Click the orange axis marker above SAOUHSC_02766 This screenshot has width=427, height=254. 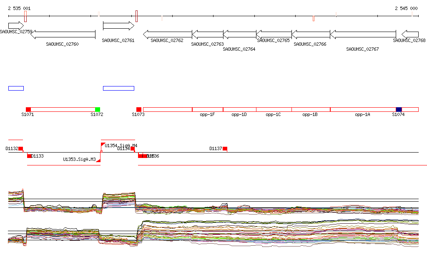(x=314, y=18)
